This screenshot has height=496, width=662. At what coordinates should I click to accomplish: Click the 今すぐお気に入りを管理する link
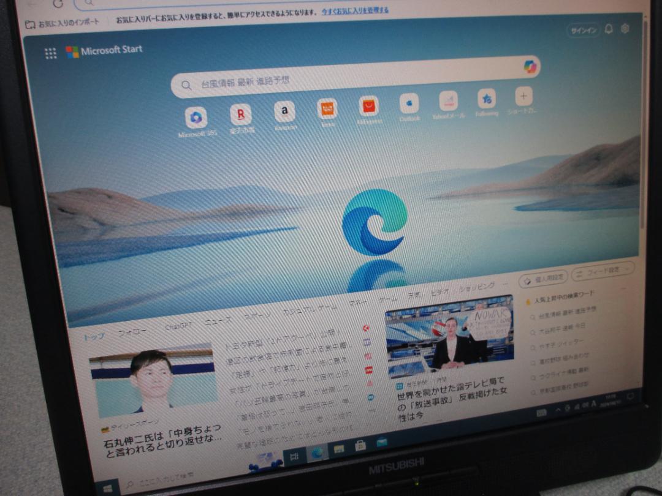click(x=355, y=10)
